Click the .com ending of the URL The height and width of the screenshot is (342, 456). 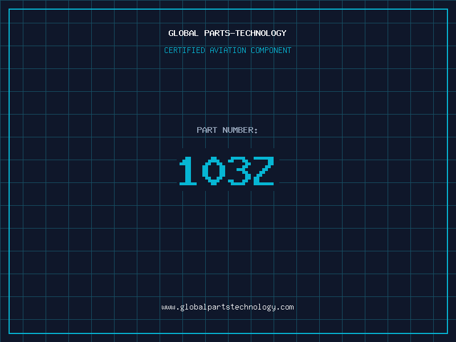(x=285, y=307)
